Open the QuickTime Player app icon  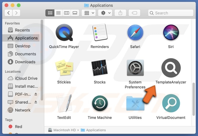coord(64,33)
